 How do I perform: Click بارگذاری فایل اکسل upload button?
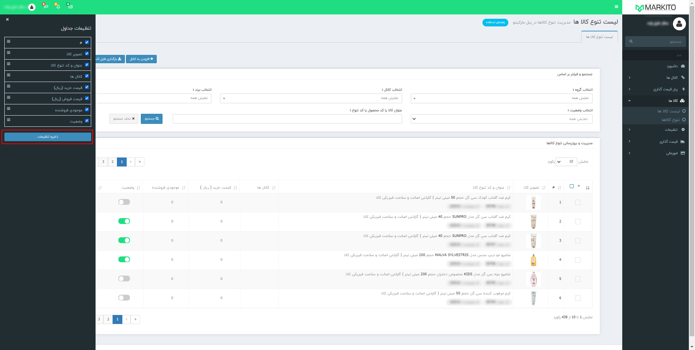(110, 59)
